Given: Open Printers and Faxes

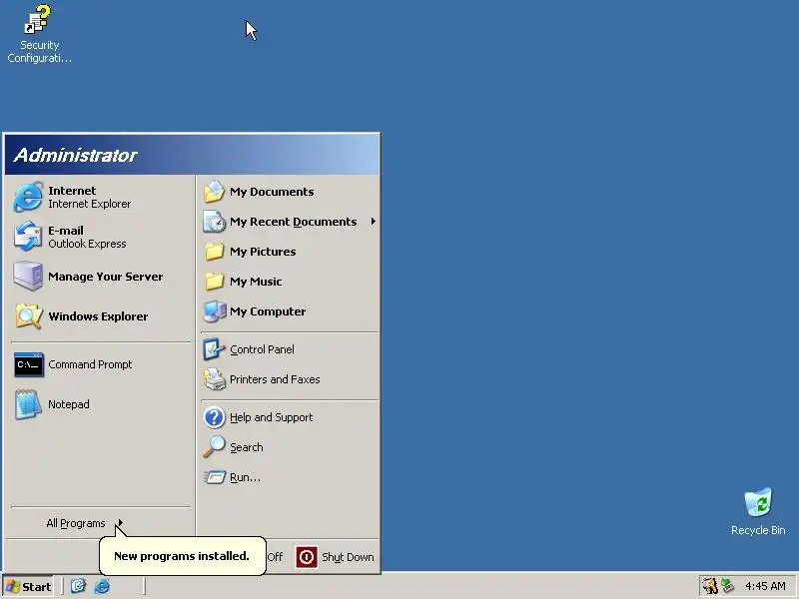Looking at the screenshot, I should click(x=289, y=379).
